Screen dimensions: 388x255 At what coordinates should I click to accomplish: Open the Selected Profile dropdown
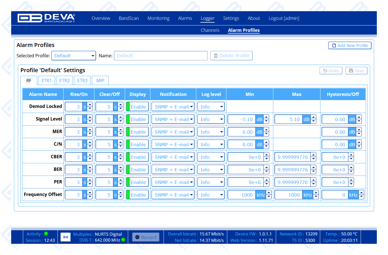pos(74,56)
